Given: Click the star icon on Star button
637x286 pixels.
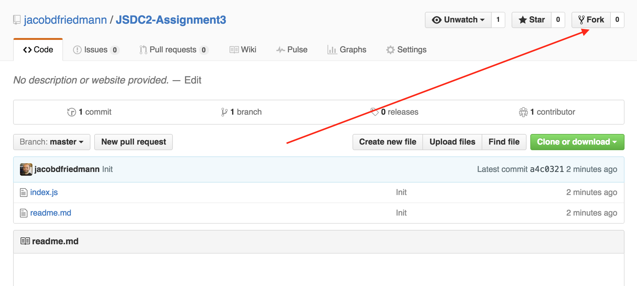Looking at the screenshot, I should 523,20.
